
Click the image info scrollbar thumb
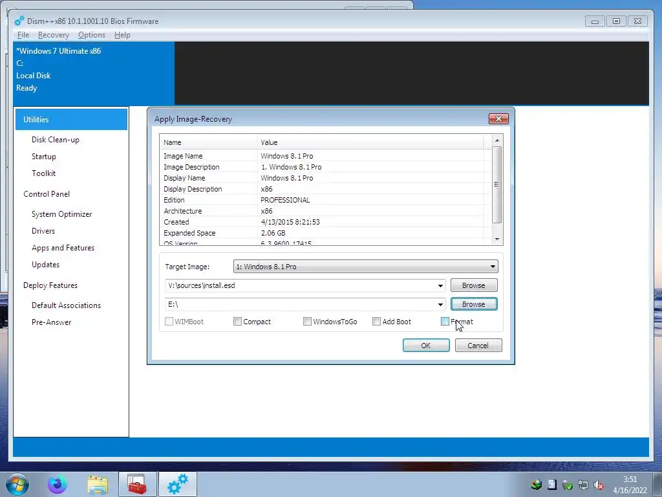pyautogui.click(x=497, y=184)
